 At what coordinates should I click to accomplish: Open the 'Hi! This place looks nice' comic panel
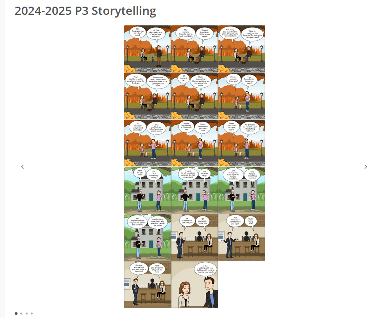[147, 49]
